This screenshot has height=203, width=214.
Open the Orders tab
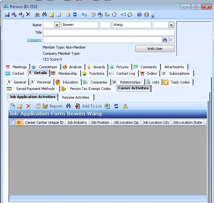tap(149, 73)
